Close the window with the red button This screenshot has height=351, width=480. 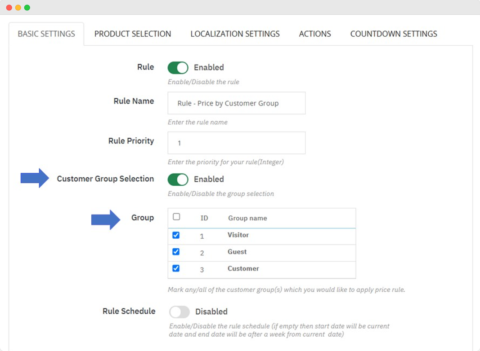(x=9, y=8)
